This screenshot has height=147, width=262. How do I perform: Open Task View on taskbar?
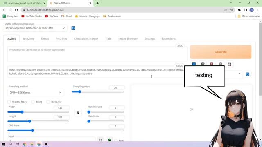17,144
